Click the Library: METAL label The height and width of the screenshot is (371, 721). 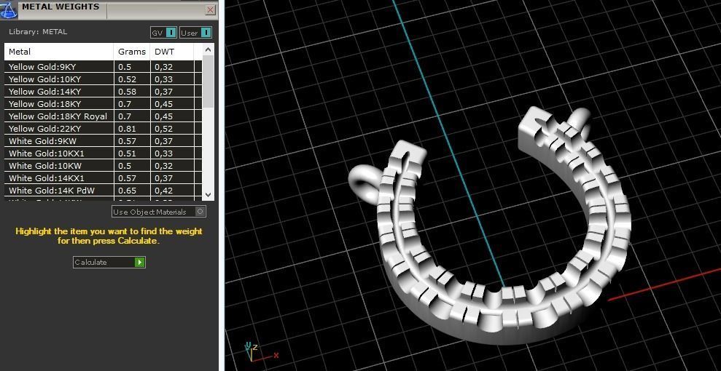(x=38, y=31)
